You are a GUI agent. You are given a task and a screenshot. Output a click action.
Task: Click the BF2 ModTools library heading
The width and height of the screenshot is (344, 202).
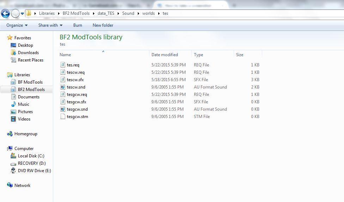pos(91,37)
